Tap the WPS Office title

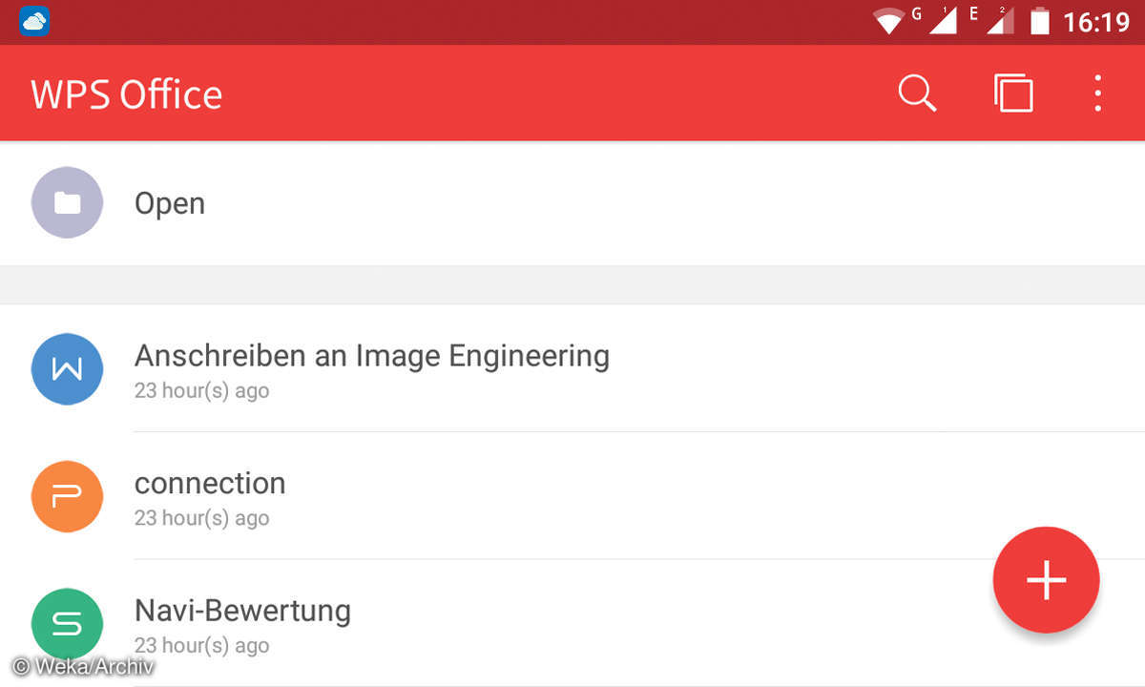(127, 94)
